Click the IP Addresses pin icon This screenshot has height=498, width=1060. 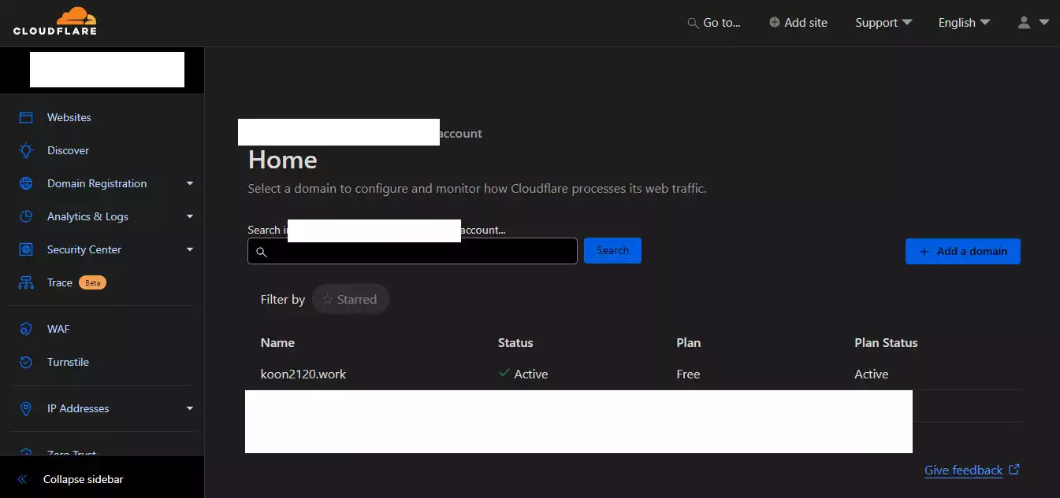point(26,408)
